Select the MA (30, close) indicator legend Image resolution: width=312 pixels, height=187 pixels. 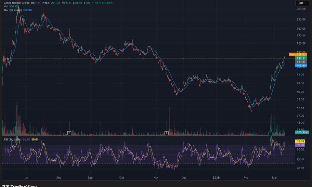(13, 10)
